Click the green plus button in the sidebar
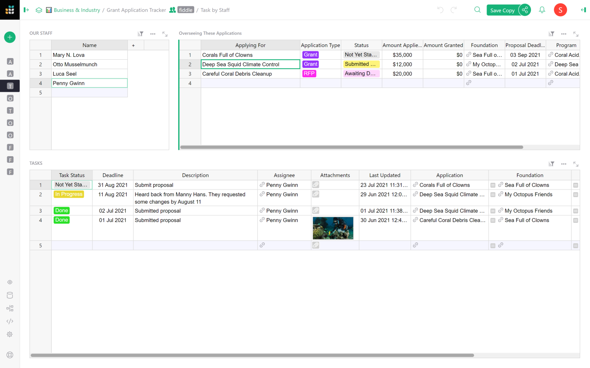Image resolution: width=590 pixels, height=368 pixels. tap(9, 37)
